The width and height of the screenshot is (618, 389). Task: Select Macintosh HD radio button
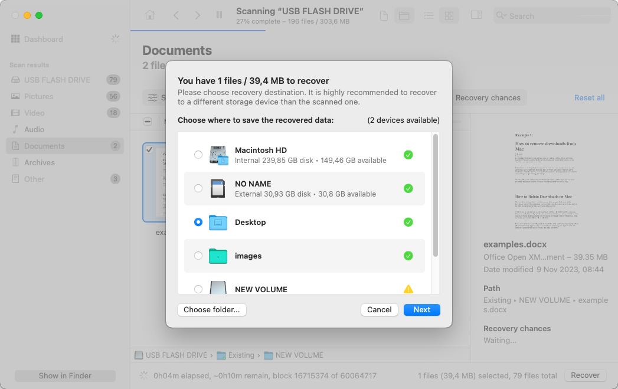198,155
